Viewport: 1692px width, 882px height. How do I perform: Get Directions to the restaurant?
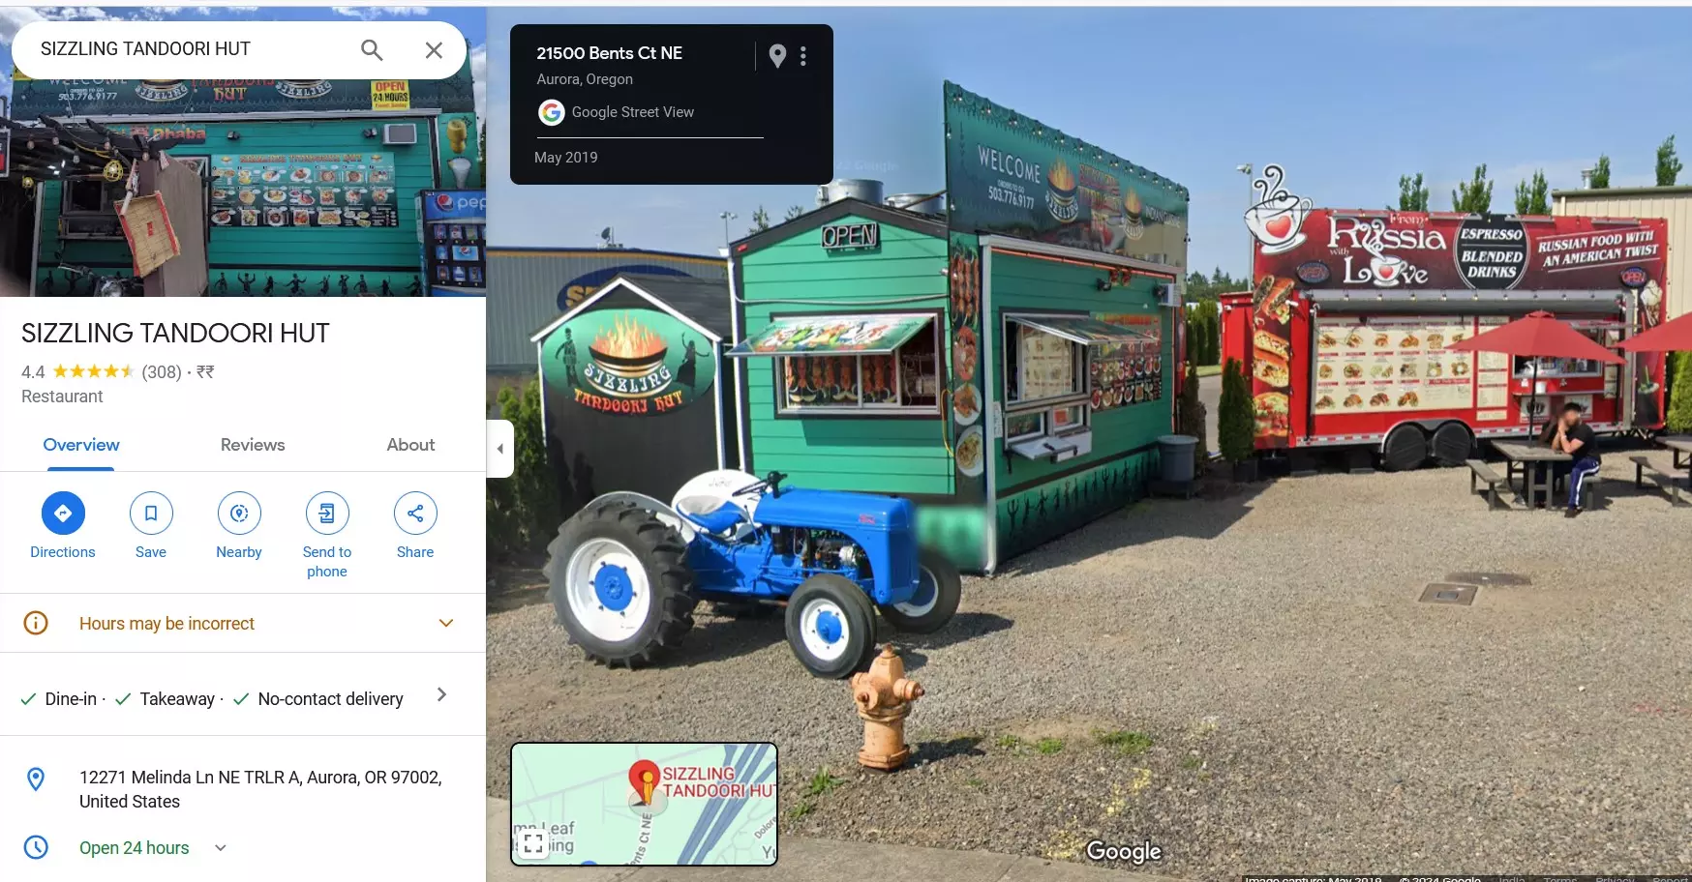tap(63, 514)
